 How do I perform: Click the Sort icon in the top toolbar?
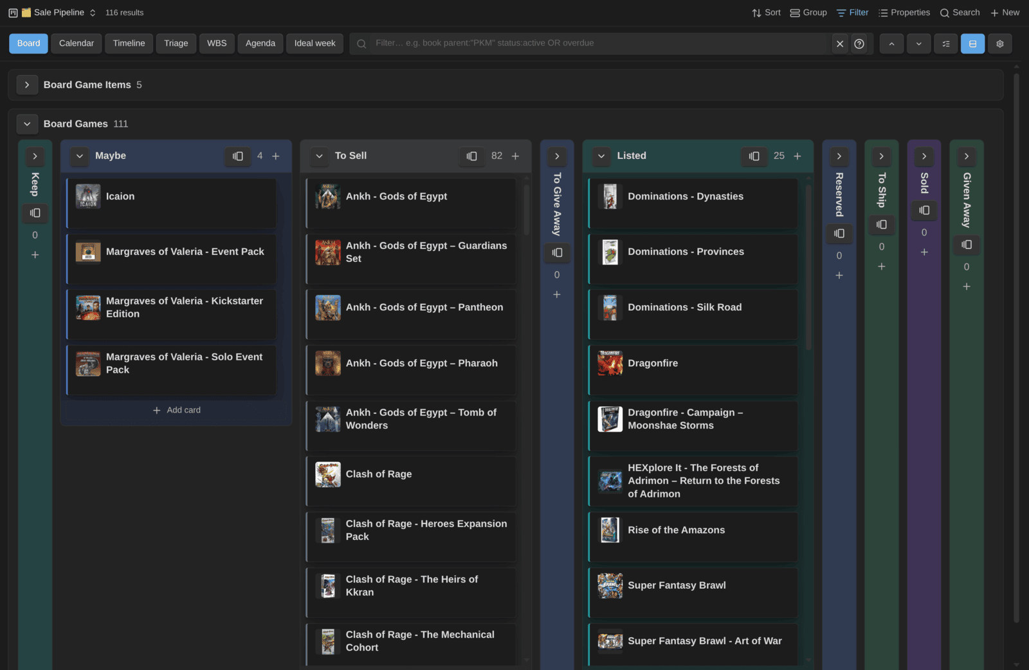(757, 13)
